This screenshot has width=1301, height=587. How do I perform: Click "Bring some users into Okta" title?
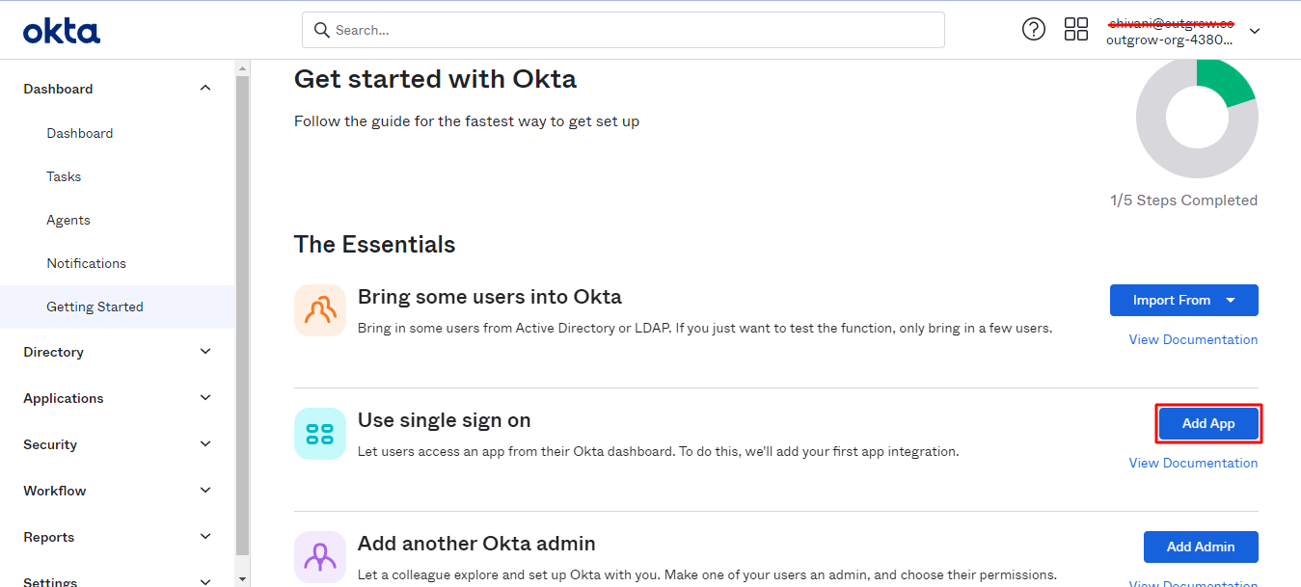(490, 297)
